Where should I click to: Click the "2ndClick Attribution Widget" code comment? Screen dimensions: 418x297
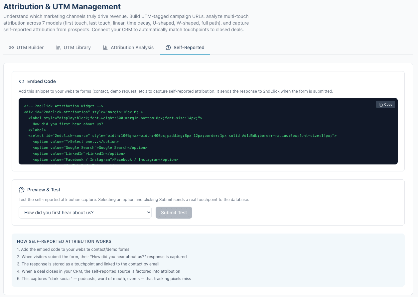coord(64,106)
